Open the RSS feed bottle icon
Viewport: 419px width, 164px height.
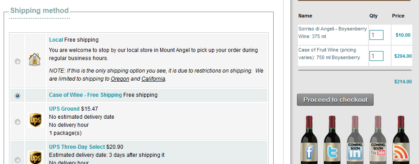tap(401, 140)
